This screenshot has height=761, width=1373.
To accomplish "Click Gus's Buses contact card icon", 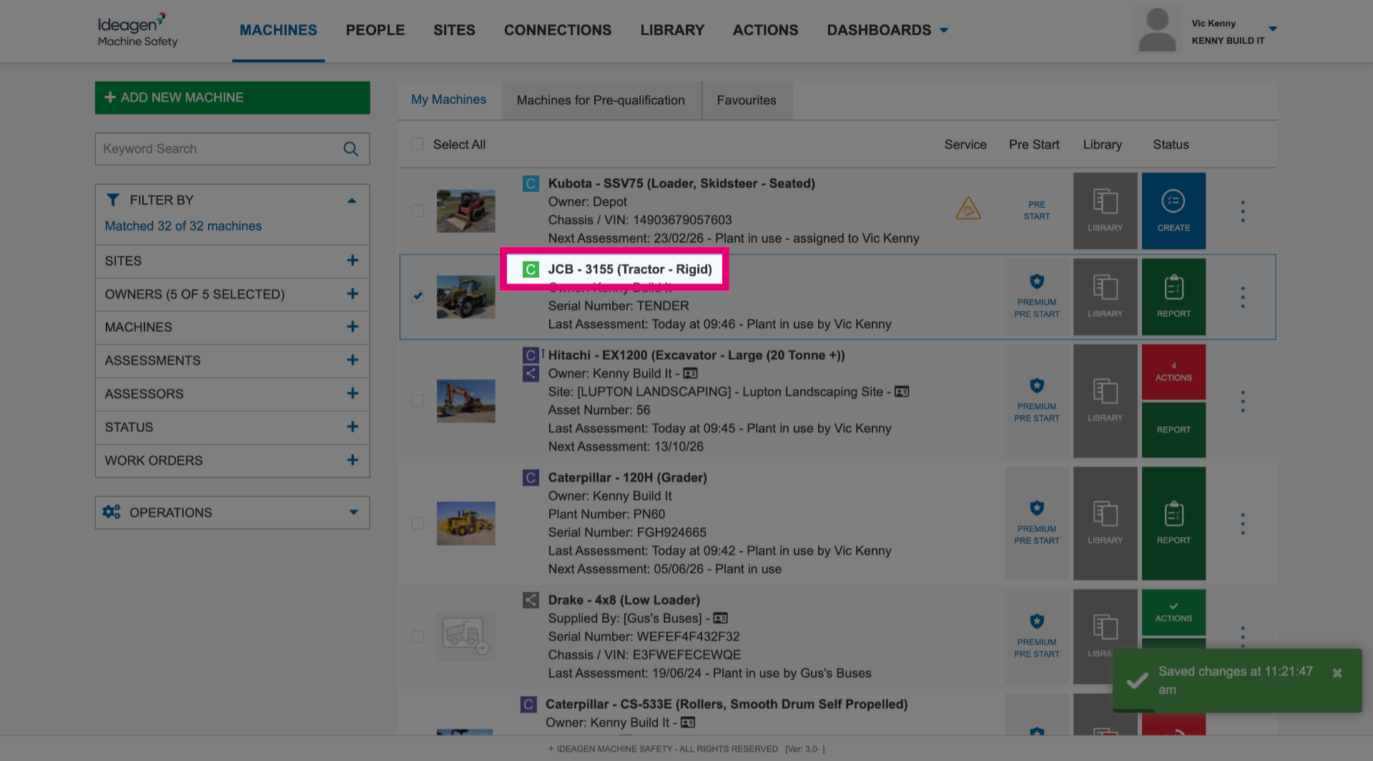I will click(x=720, y=618).
